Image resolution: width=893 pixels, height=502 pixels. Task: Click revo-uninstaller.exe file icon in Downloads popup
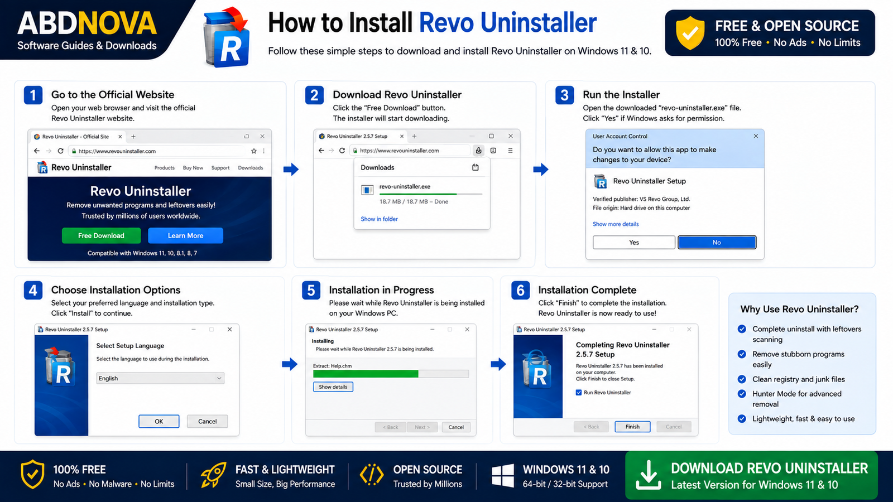pos(367,190)
